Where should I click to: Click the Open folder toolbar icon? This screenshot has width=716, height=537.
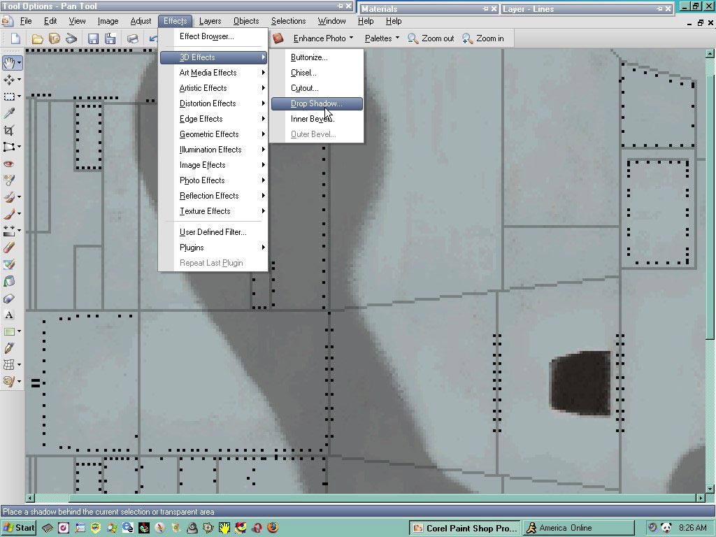pyautogui.click(x=38, y=39)
